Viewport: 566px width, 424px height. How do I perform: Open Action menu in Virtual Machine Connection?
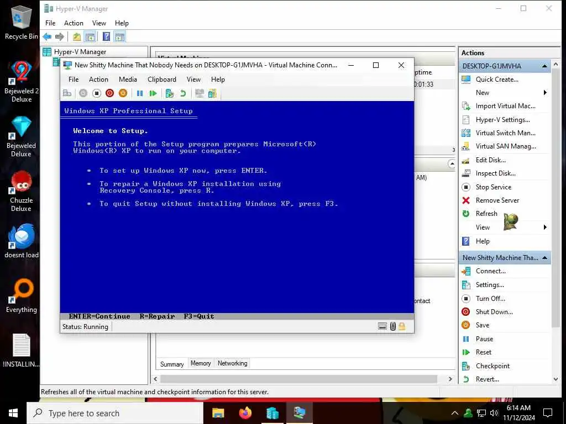pos(98,79)
